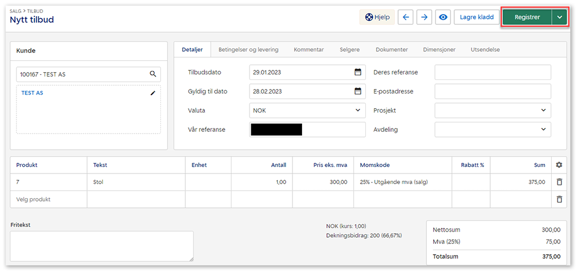Open calendar picker for Gyldig til dato
This screenshot has height=271, width=576.
point(357,91)
